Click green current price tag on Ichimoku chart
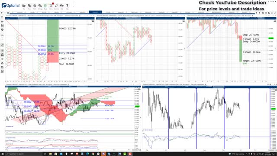The width and height of the screenshot is (277, 156). point(137,106)
